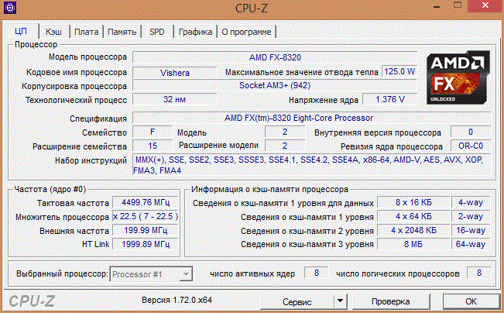The width and height of the screenshot is (504, 313).
Task: Click the число активных ядер label
Action: click(x=252, y=273)
